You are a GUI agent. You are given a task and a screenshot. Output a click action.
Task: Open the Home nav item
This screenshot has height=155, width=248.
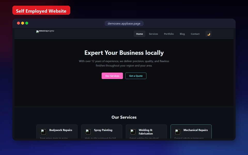tap(139, 34)
